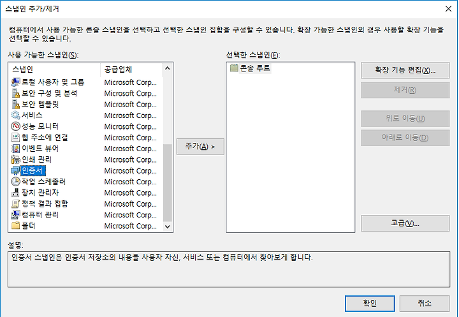Click Microsoft Corp vendor cell for 인증서
The image size is (459, 317).
coord(131,170)
